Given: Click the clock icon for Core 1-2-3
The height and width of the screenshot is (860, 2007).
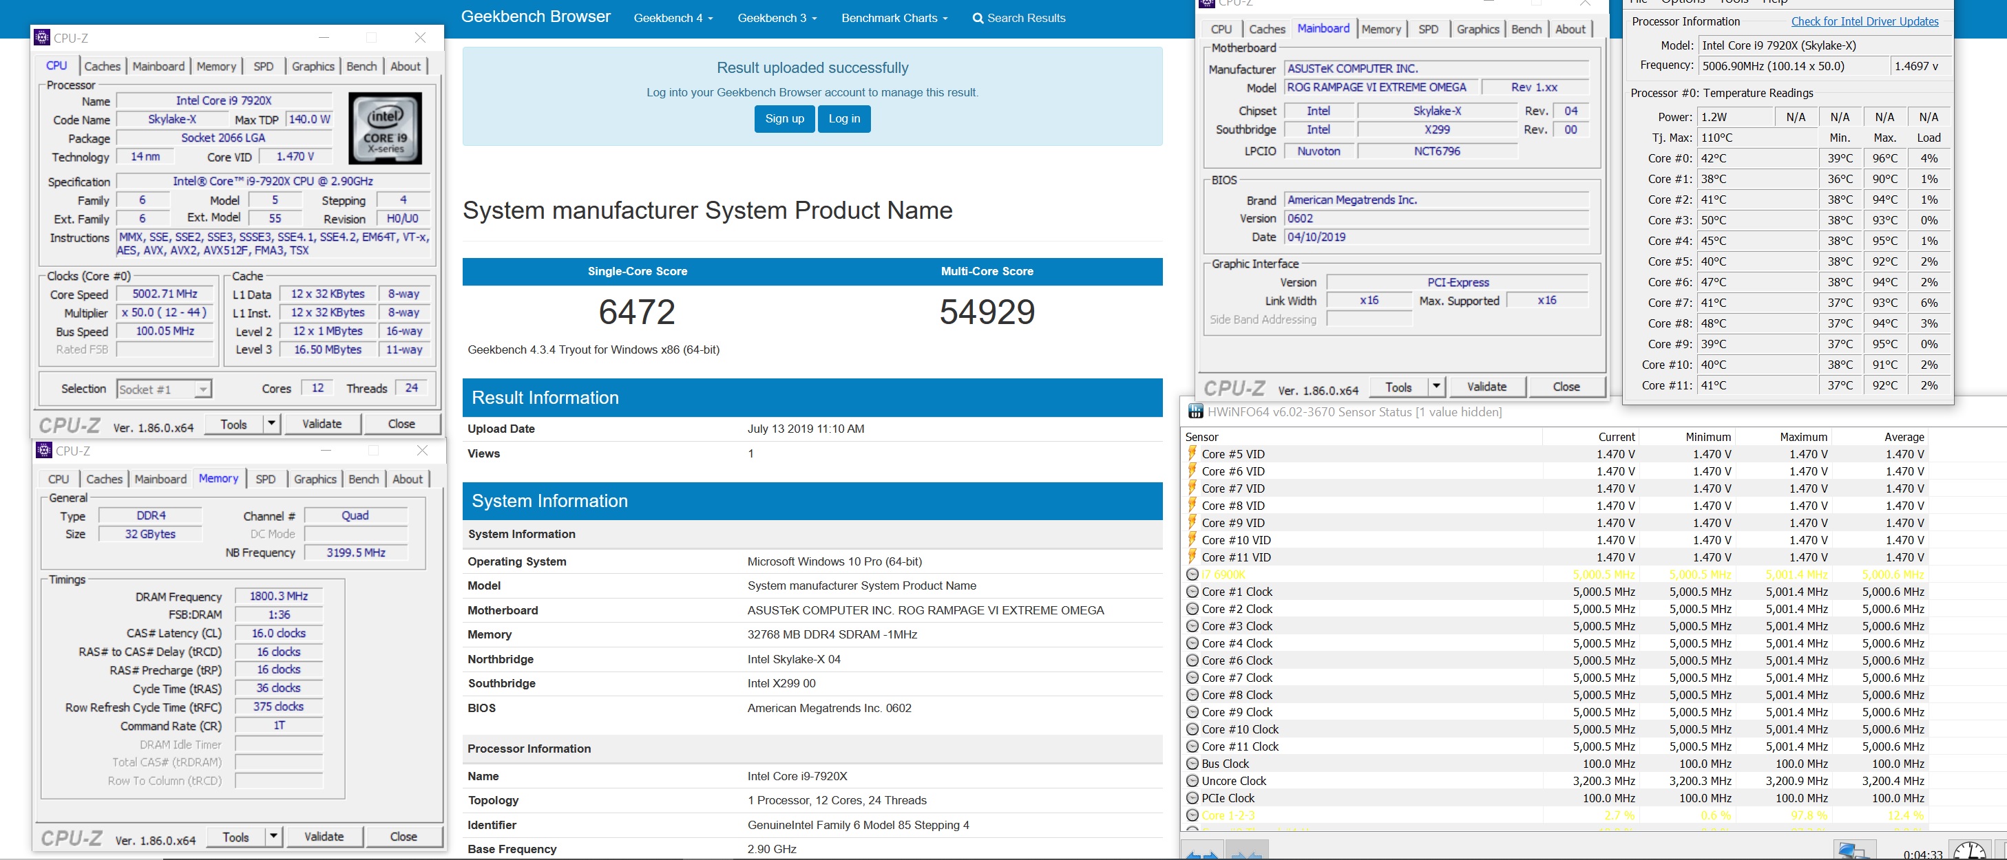Looking at the screenshot, I should 1192,815.
